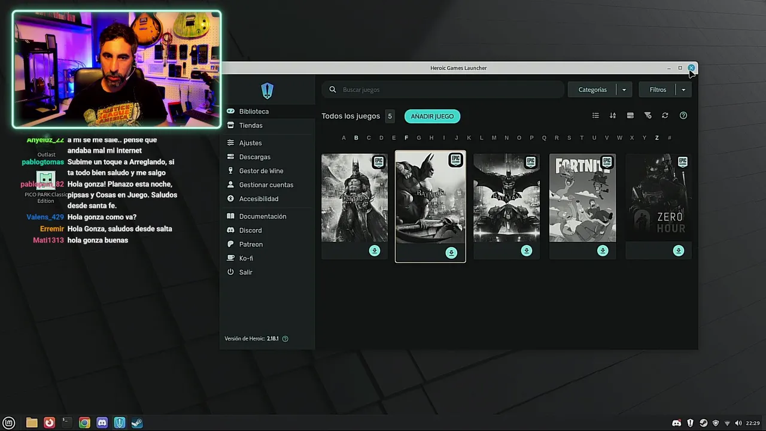
Task: Open first Batman Arkham Asylum cover
Action: 354,198
